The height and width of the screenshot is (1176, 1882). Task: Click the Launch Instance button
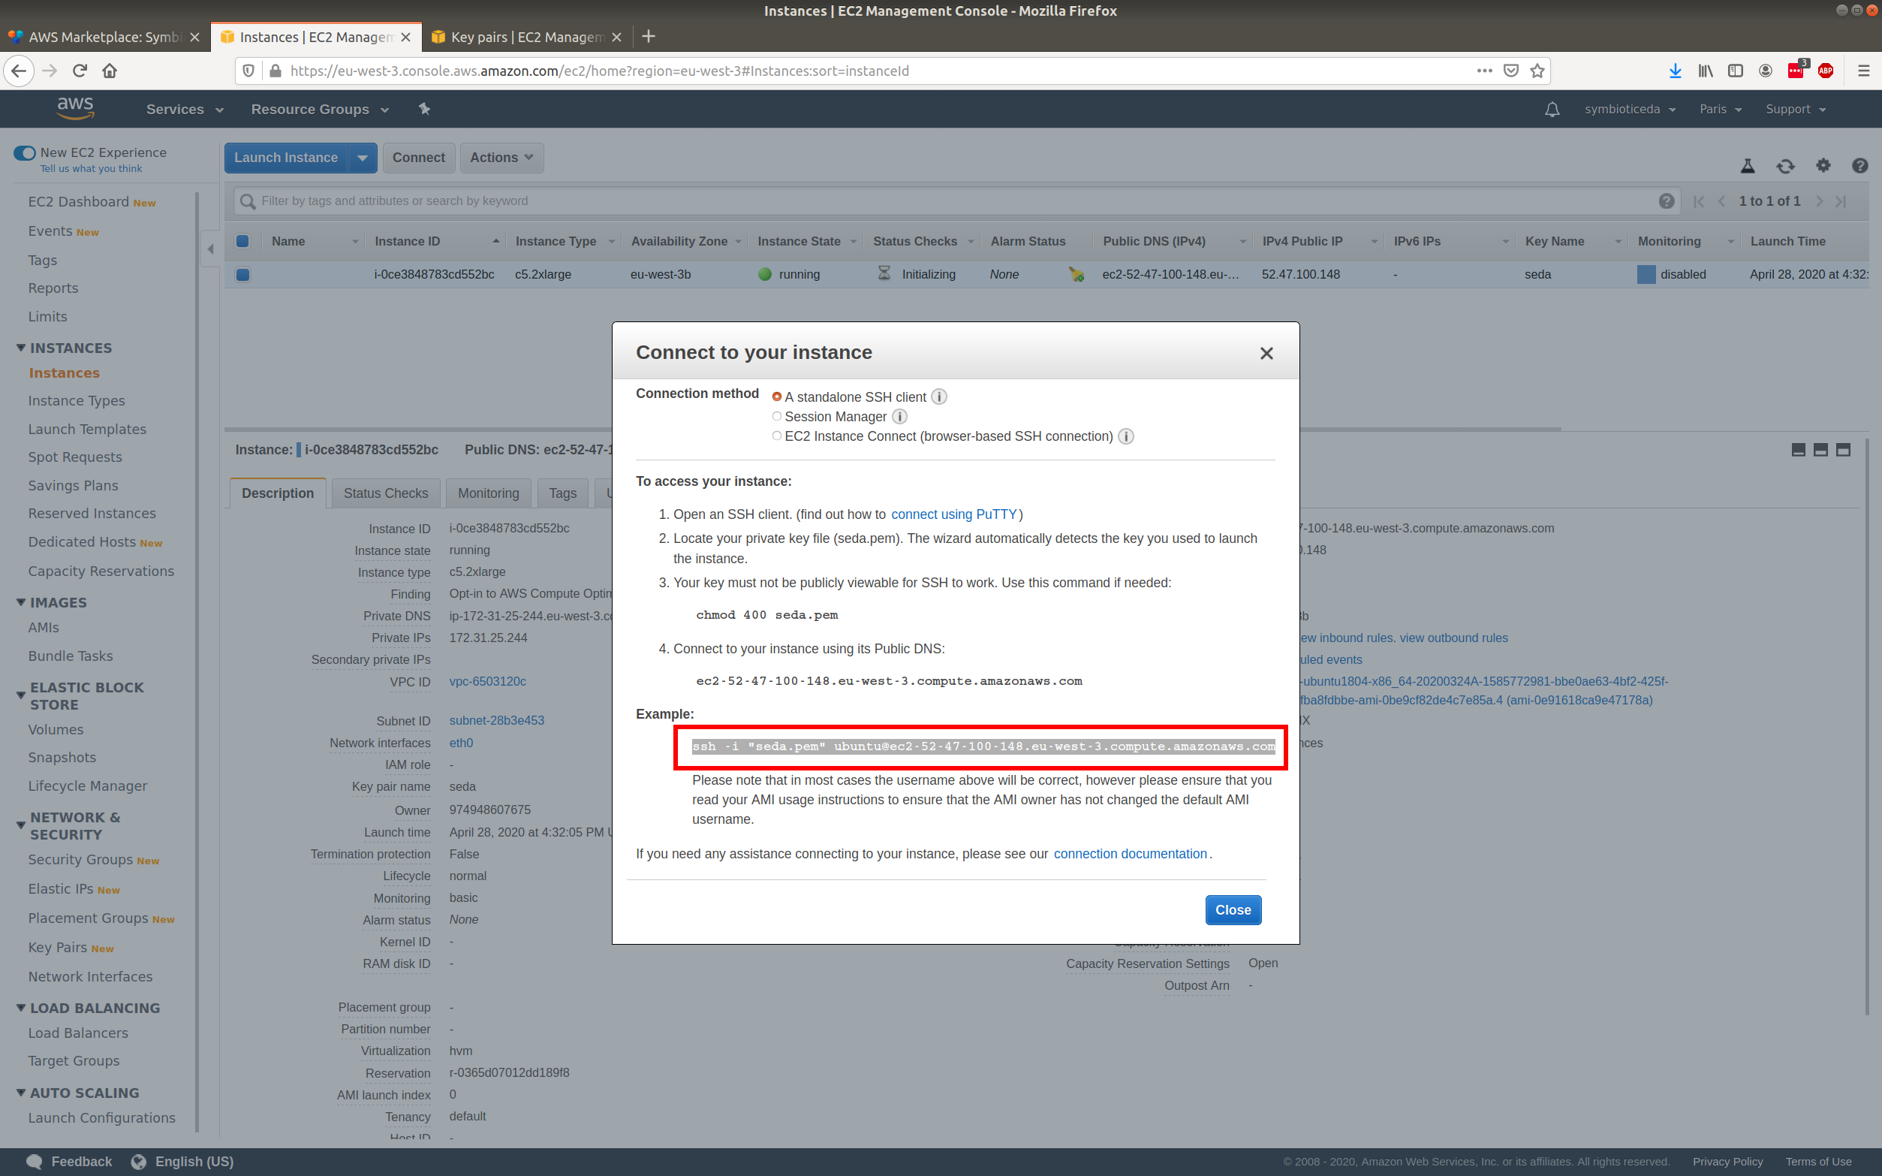(x=286, y=158)
